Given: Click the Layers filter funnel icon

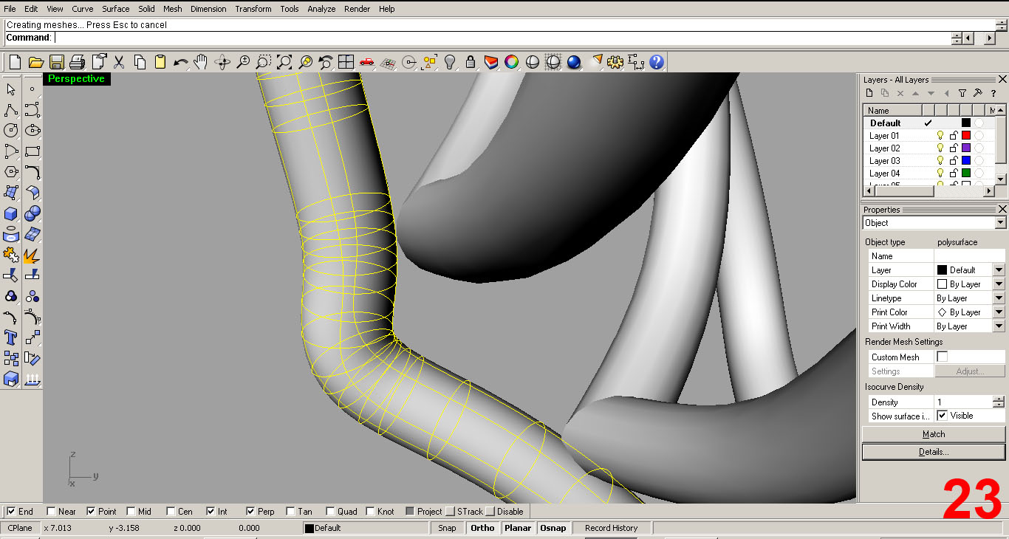Looking at the screenshot, I should pos(962,94).
